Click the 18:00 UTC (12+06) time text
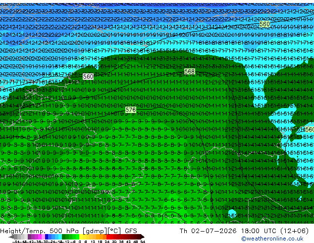 coord(275,231)
